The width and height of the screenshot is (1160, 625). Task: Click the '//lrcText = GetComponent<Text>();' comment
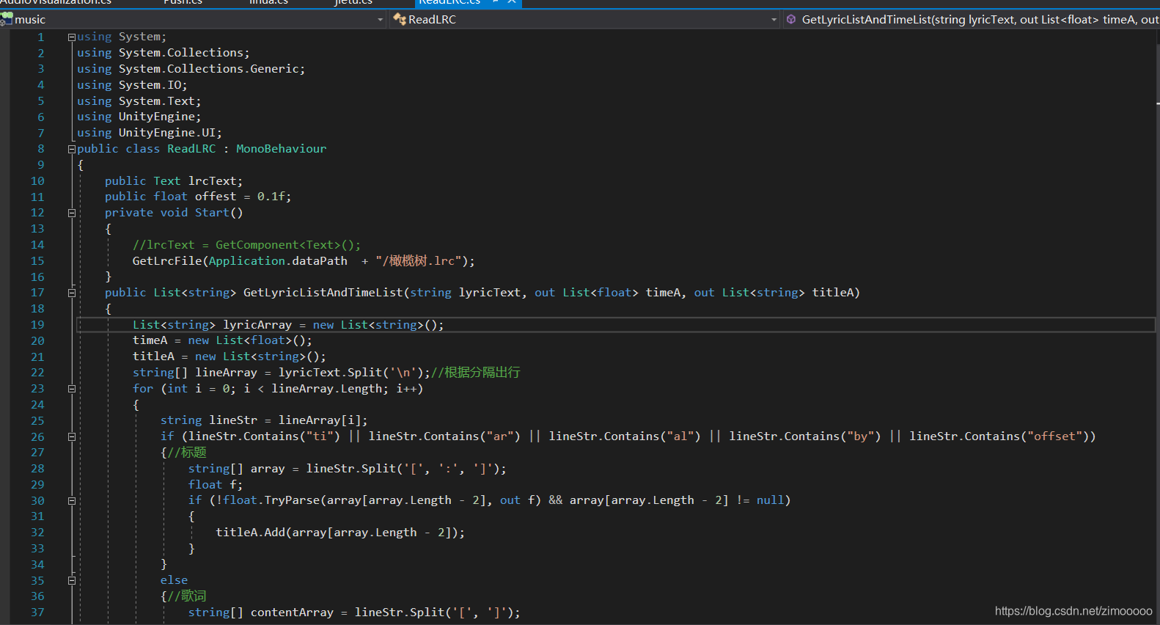pos(246,245)
